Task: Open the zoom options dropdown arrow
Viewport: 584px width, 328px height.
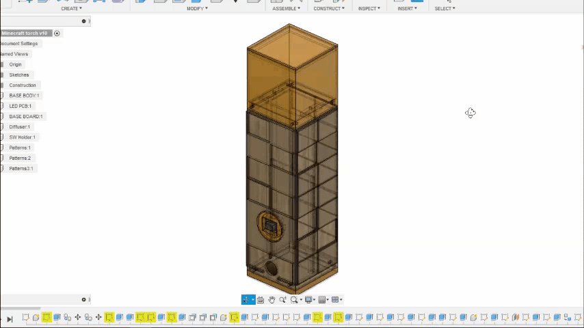Action: click(301, 300)
